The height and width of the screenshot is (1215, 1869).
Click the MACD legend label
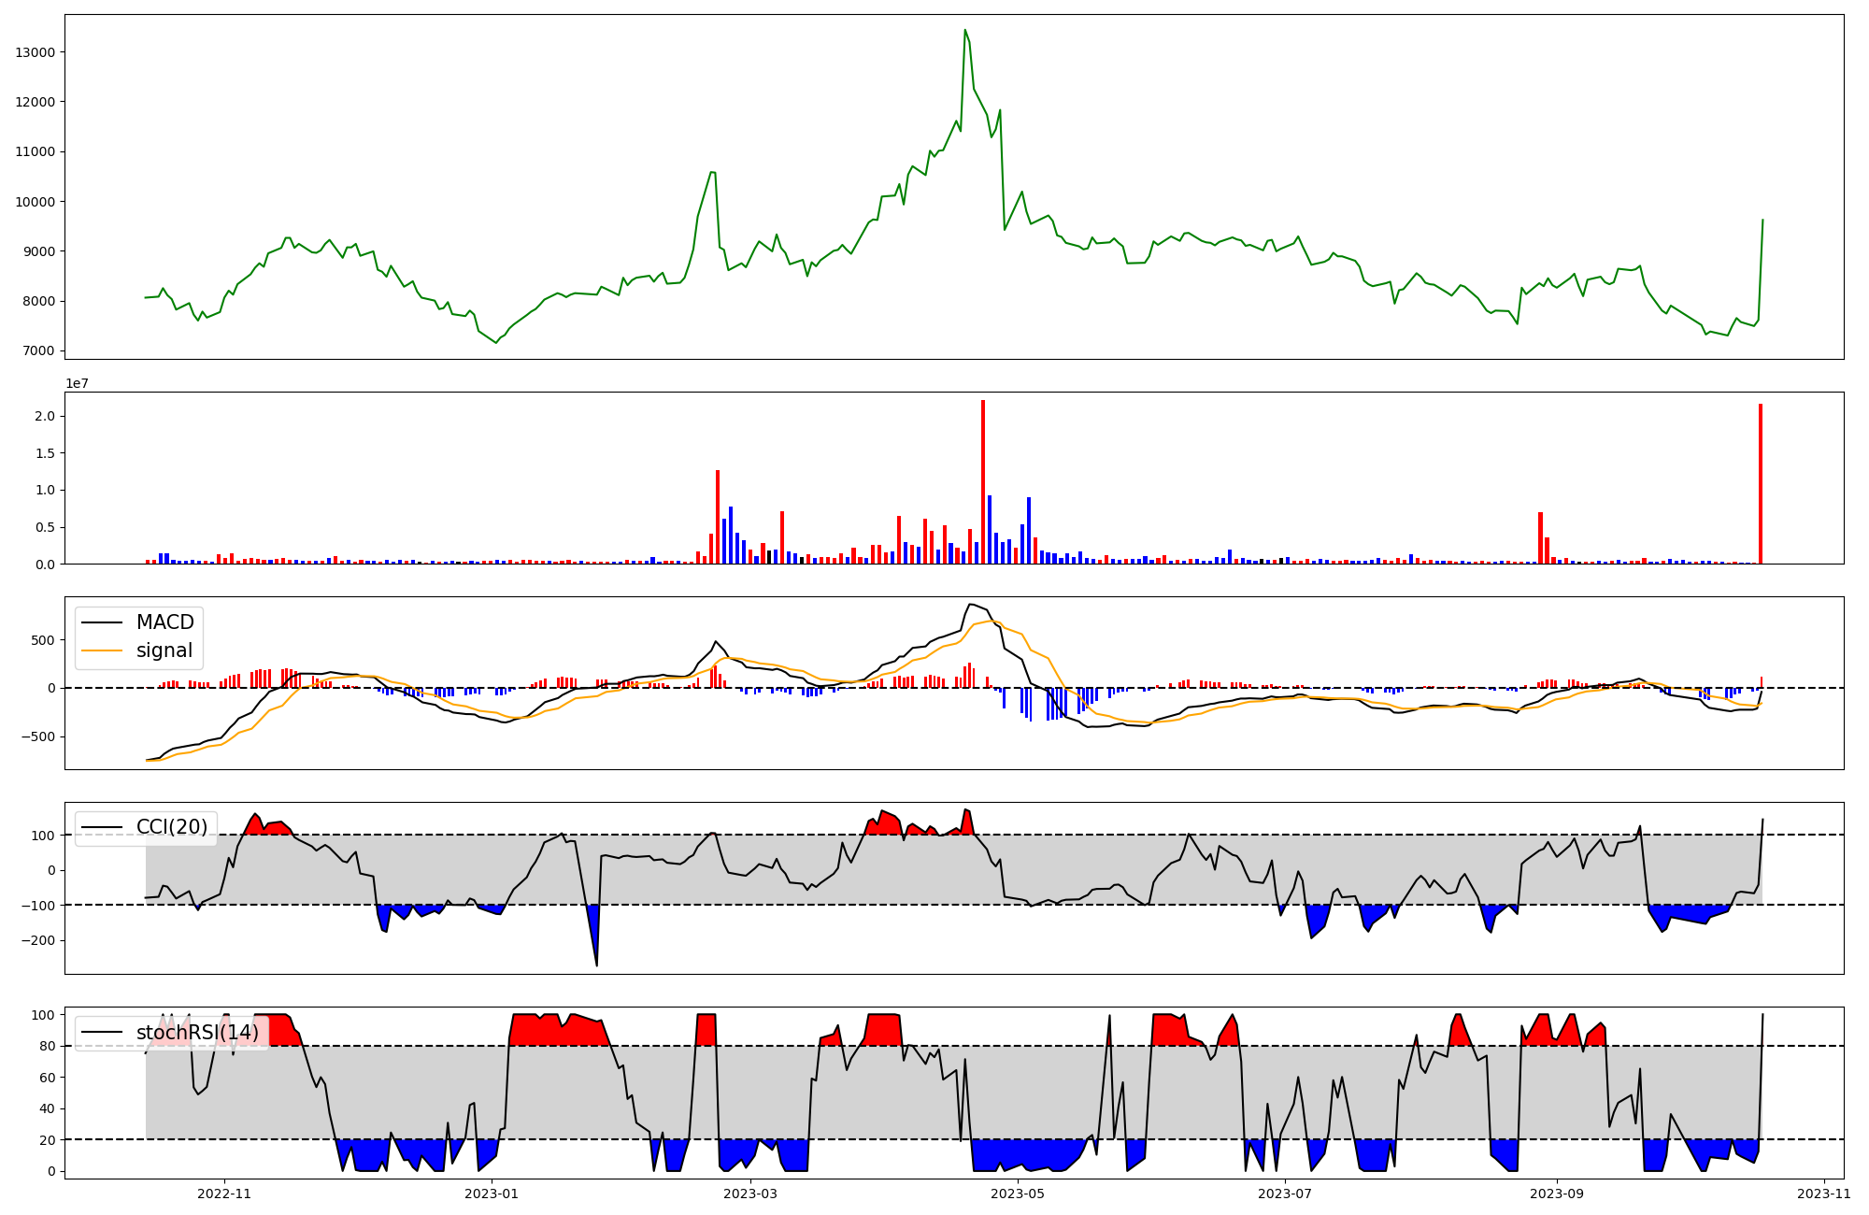(164, 622)
